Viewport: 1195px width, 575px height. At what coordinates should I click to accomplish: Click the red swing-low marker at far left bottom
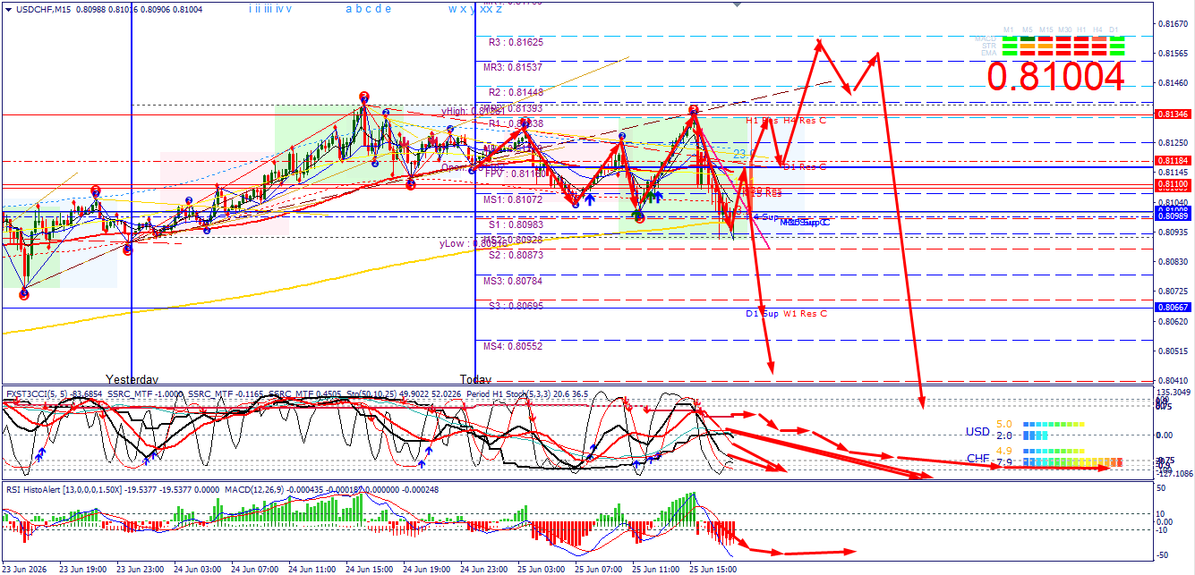click(24, 294)
